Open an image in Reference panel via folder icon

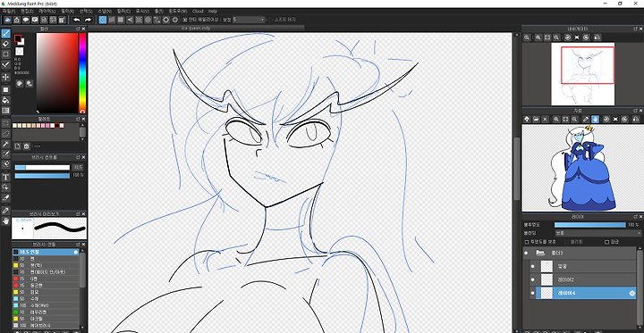click(x=536, y=119)
